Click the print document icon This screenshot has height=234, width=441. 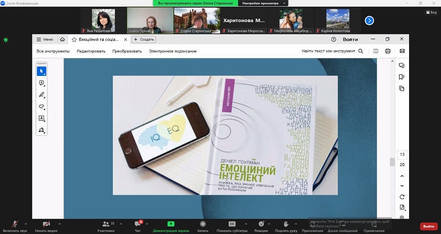tap(388, 51)
